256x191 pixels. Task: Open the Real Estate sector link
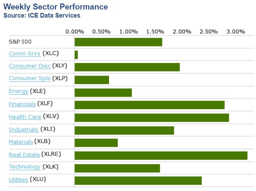(24, 155)
